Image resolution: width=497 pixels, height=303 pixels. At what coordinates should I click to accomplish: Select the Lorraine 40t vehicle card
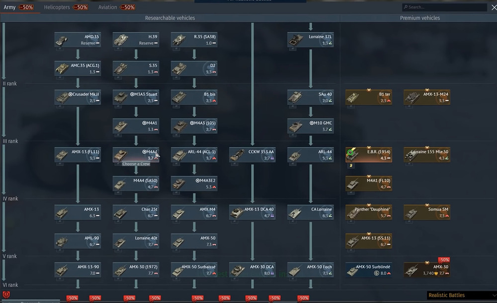tap(136, 241)
